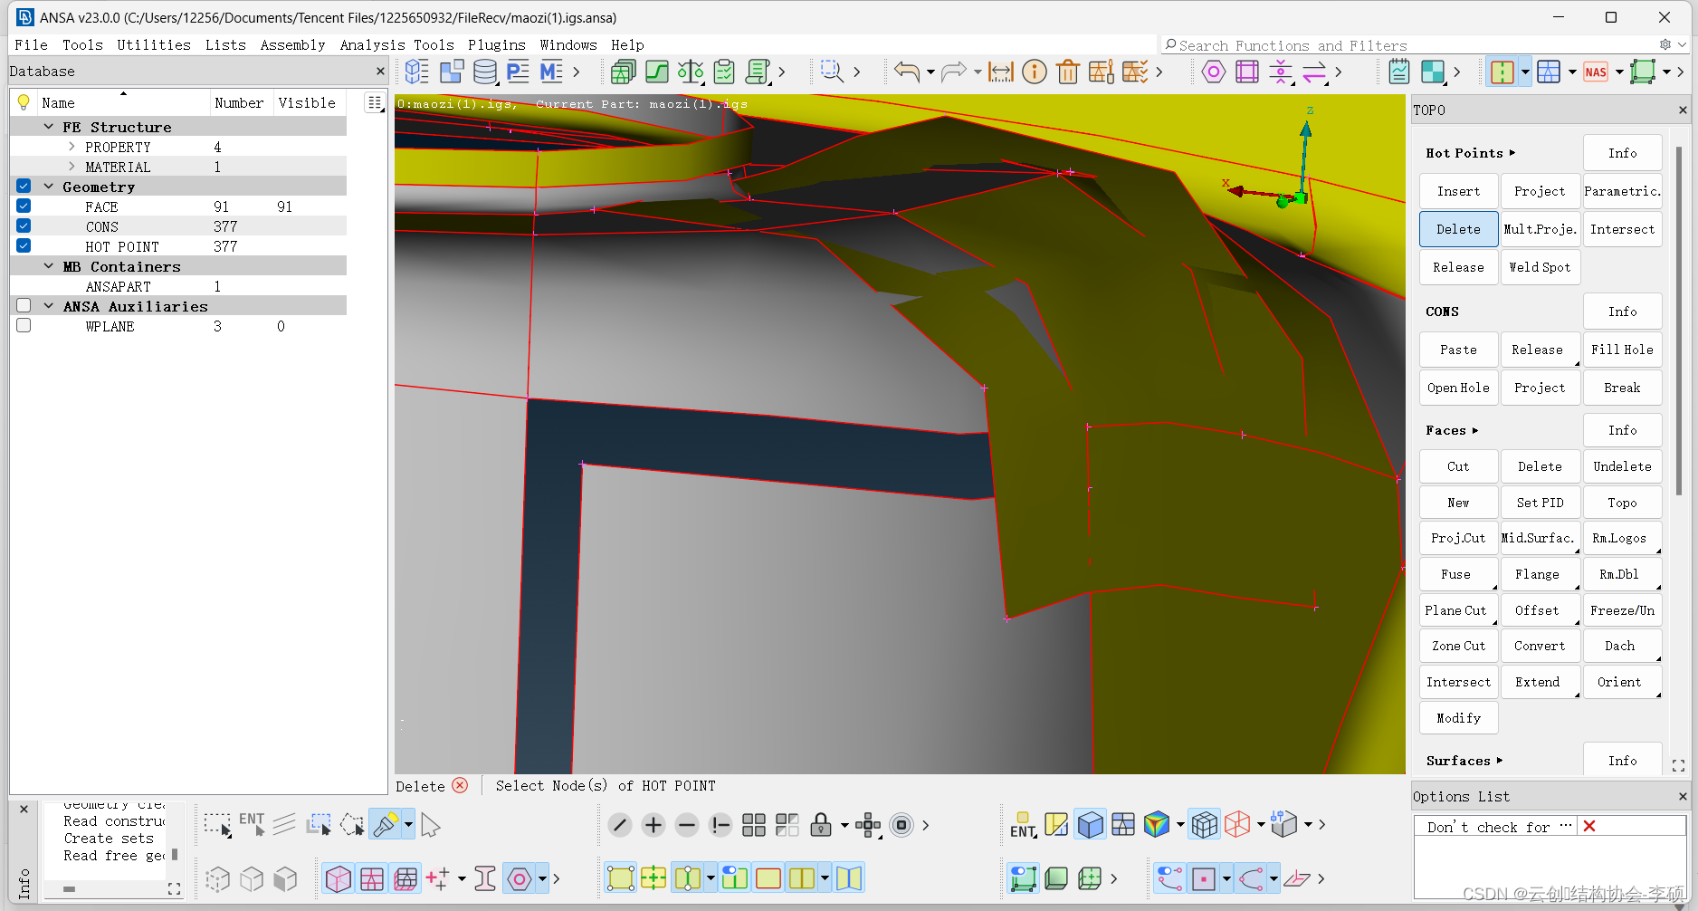Click the NAS deck icon

click(x=1596, y=72)
